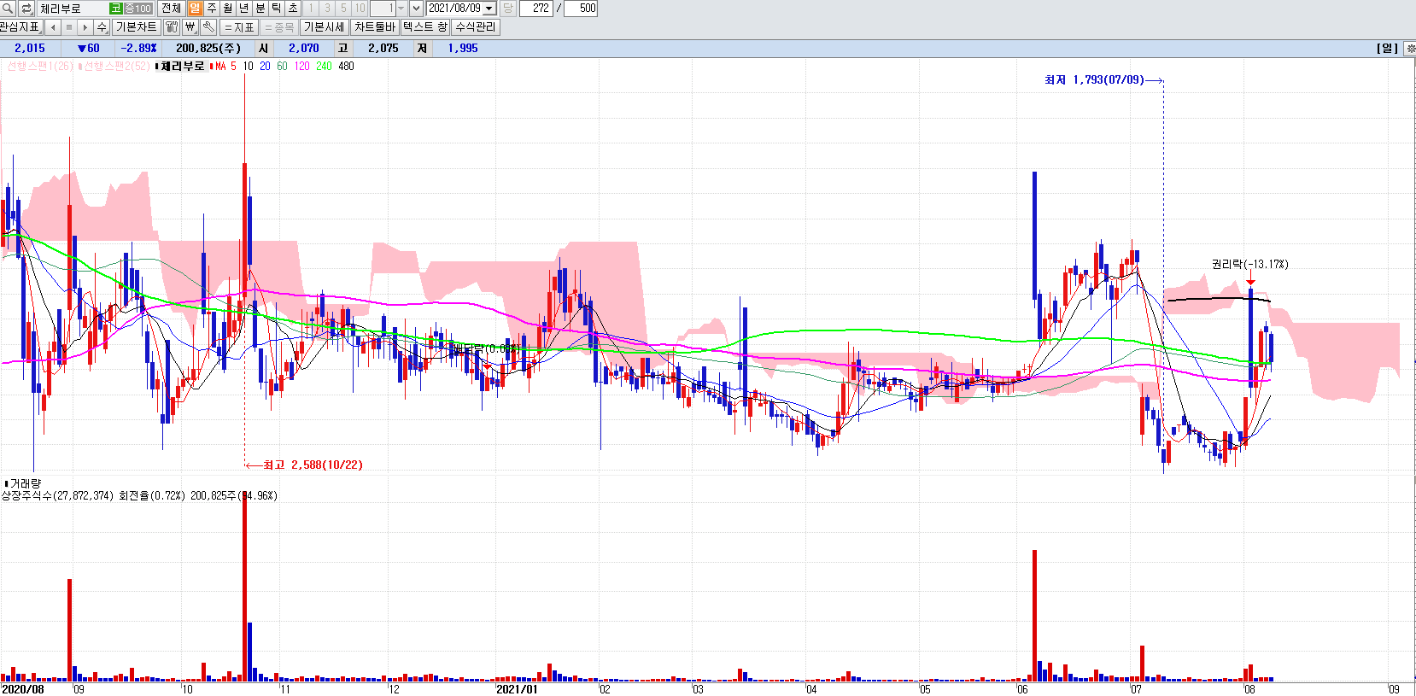Click the low price 1,995

click(463, 49)
